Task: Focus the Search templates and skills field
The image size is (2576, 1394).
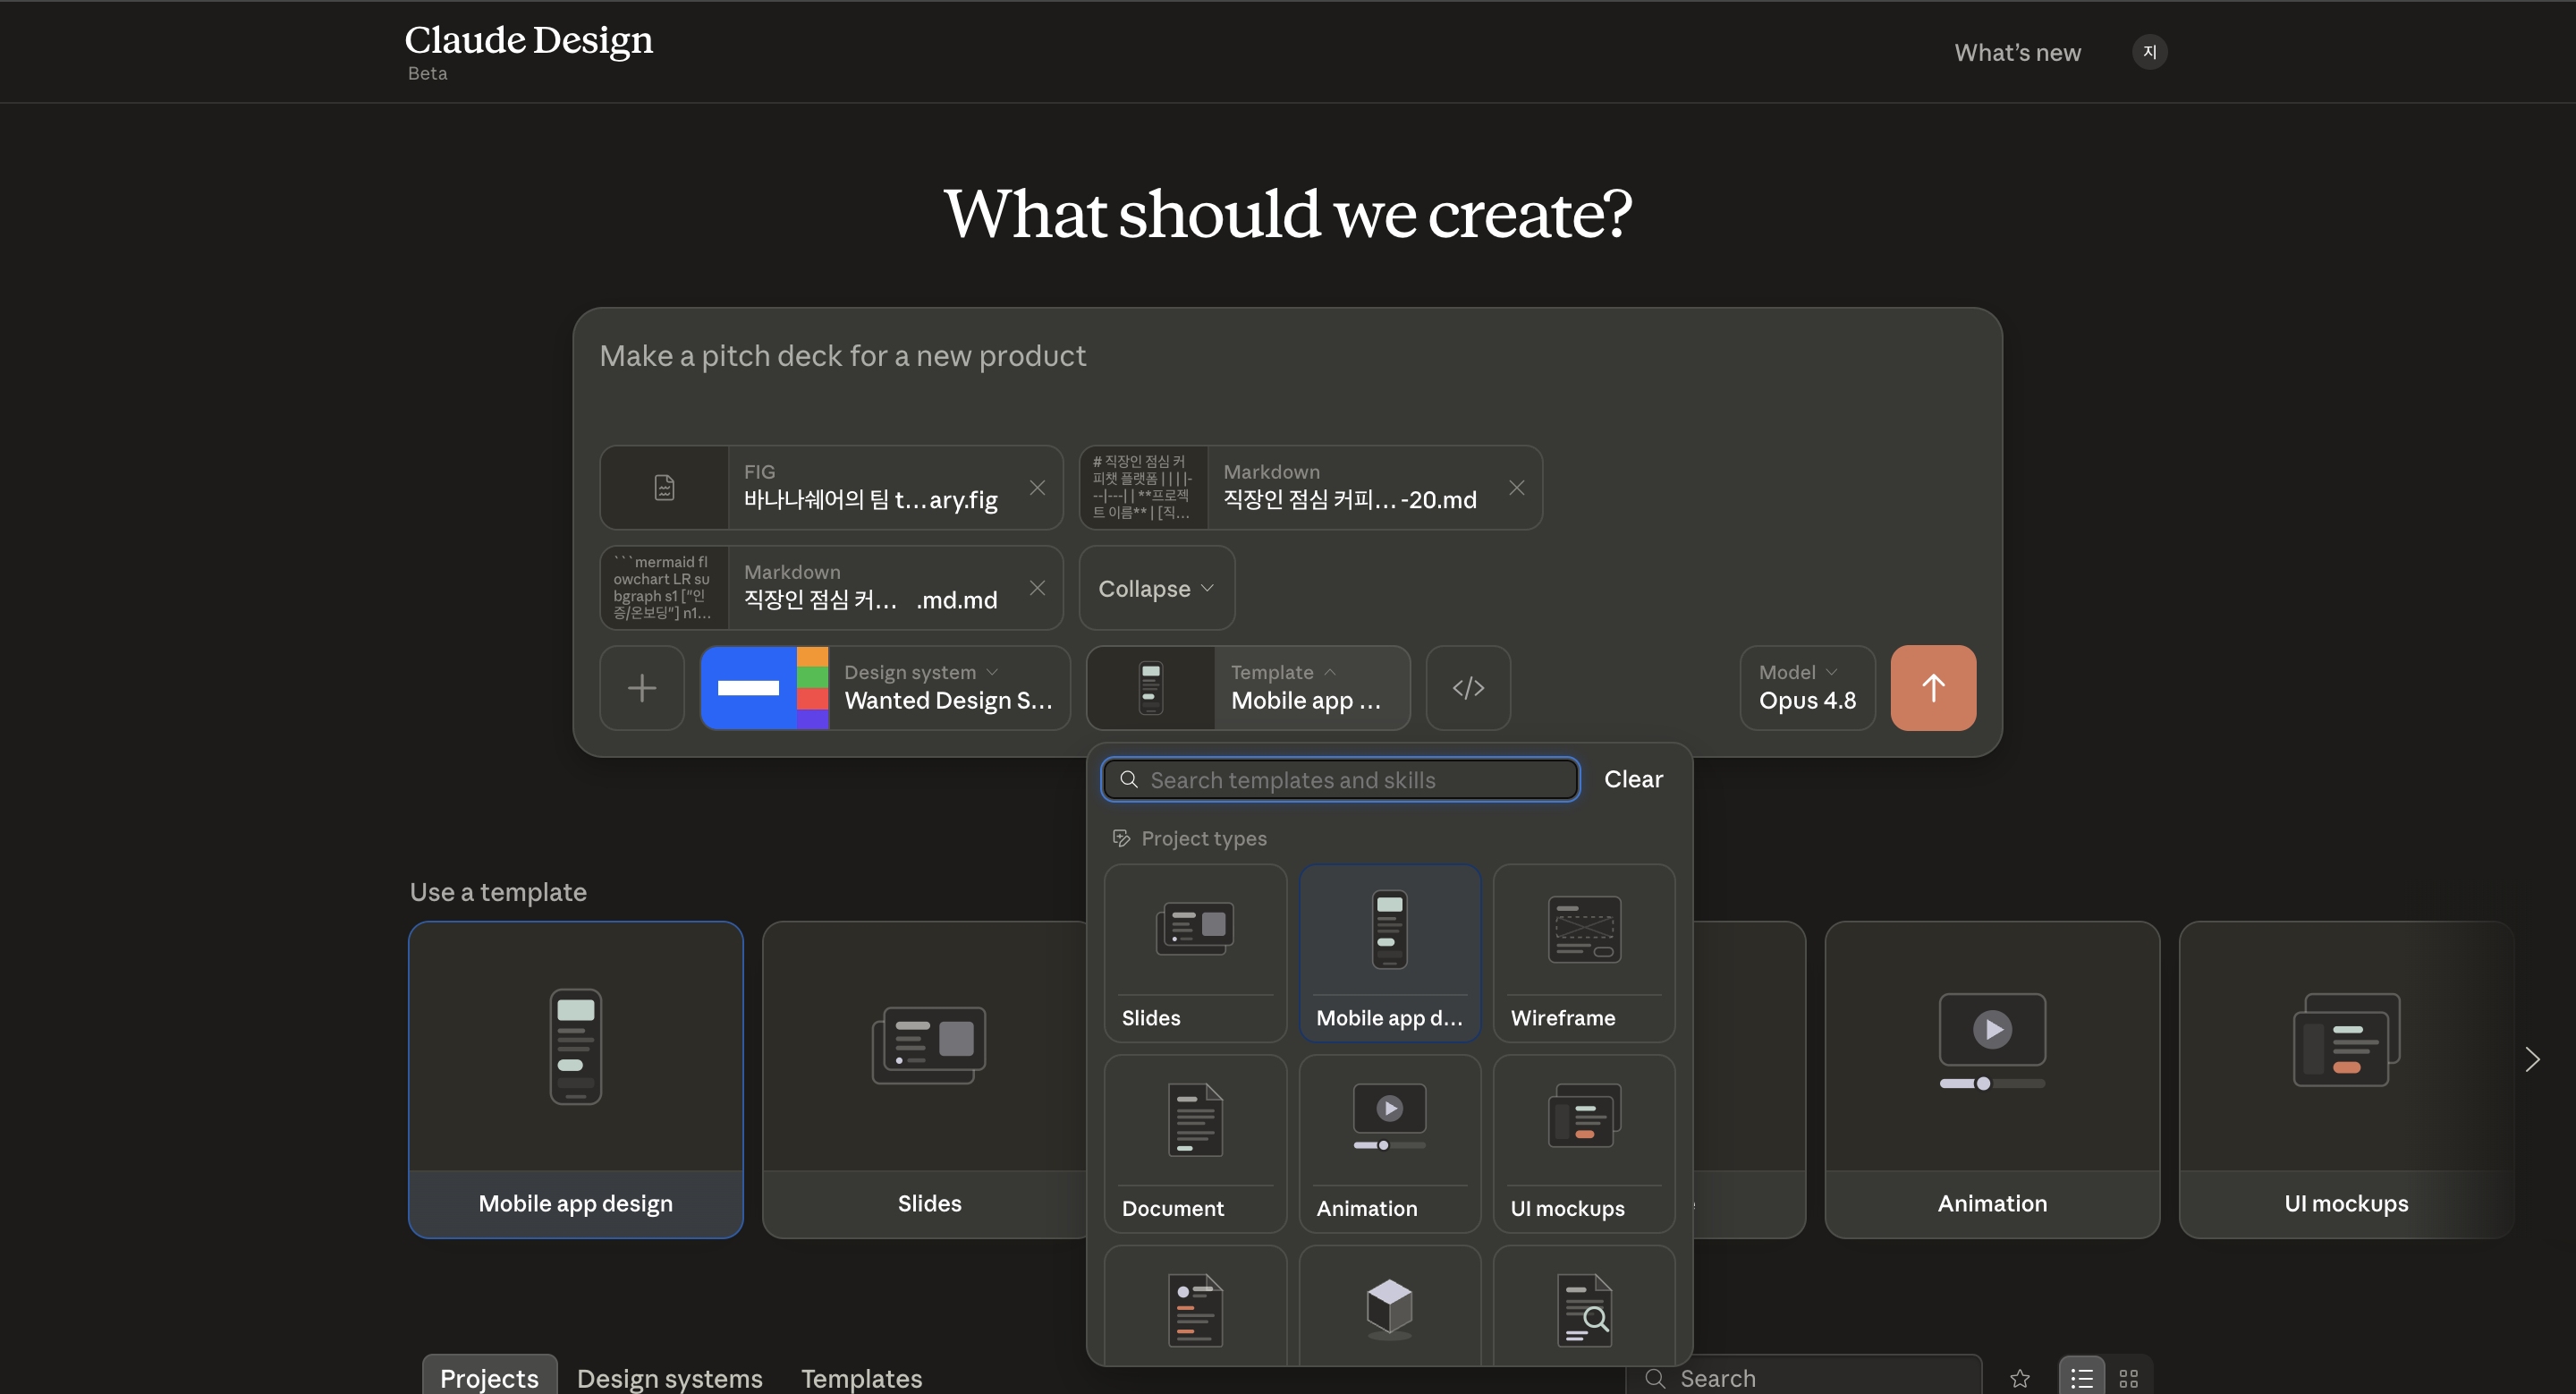Action: tap(1340, 779)
